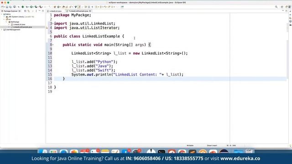Toggle Link with Editor in Package Explorer
292x164 pixels.
point(28,11)
